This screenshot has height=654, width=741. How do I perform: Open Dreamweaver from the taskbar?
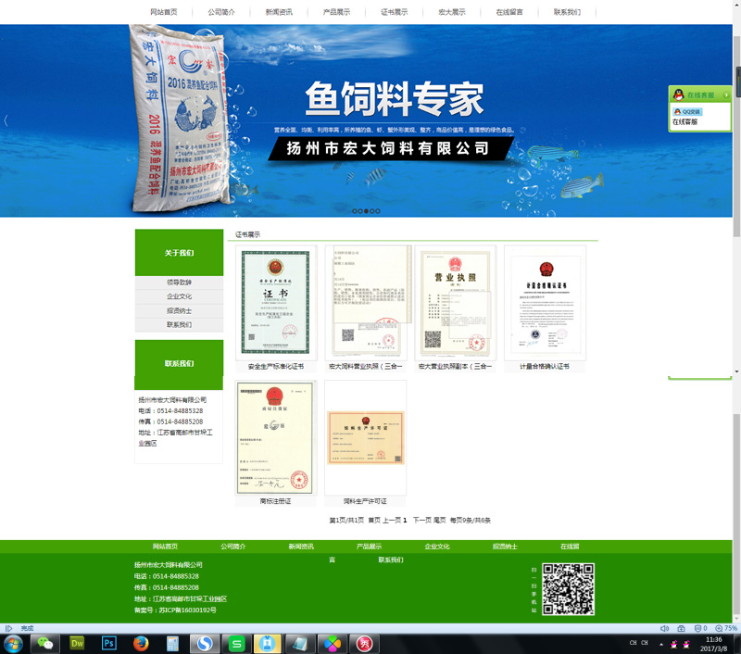point(77,643)
